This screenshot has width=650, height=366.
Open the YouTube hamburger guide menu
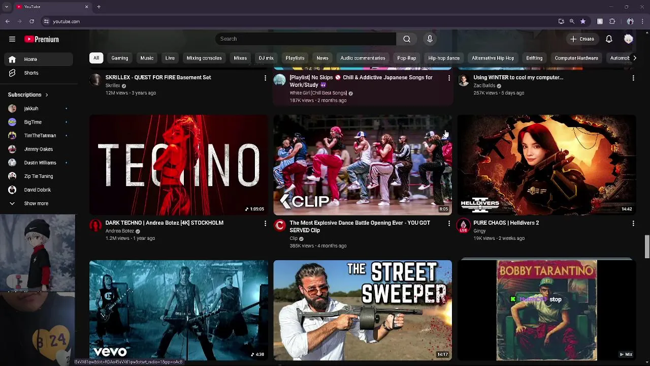(x=12, y=39)
